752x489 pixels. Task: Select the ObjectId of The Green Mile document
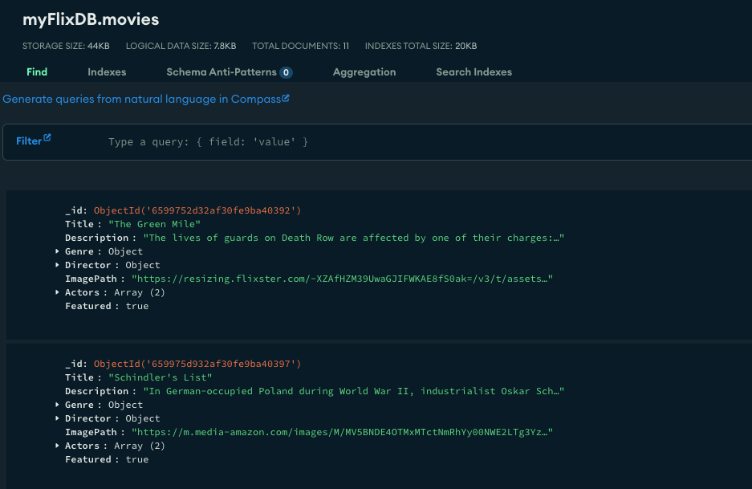pyautogui.click(x=197, y=210)
